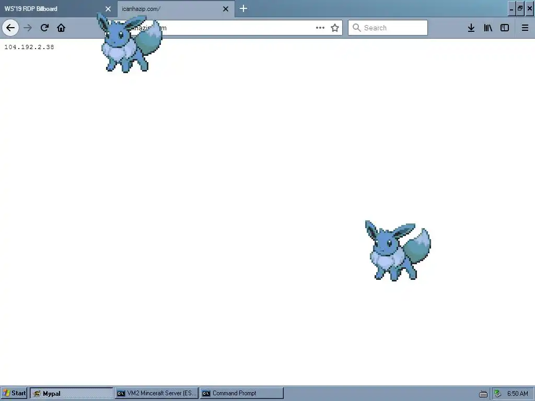Screen dimensions: 535x401
Task: Open the downloads panel
Action: point(471,28)
